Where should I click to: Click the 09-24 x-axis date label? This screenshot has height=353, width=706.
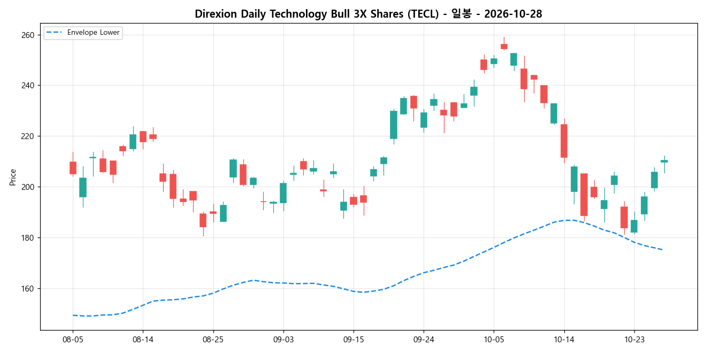click(x=424, y=339)
